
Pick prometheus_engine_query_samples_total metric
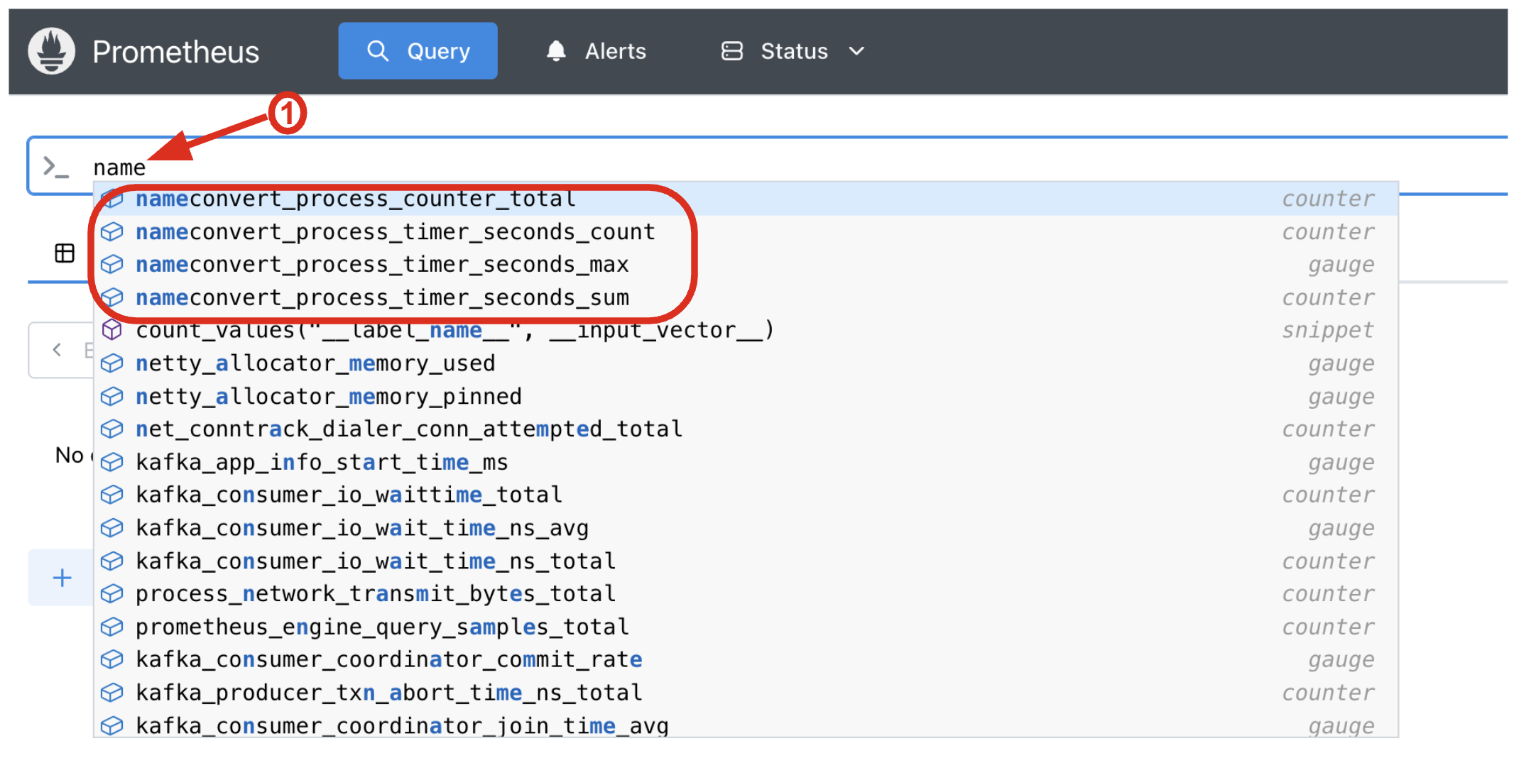point(382,627)
